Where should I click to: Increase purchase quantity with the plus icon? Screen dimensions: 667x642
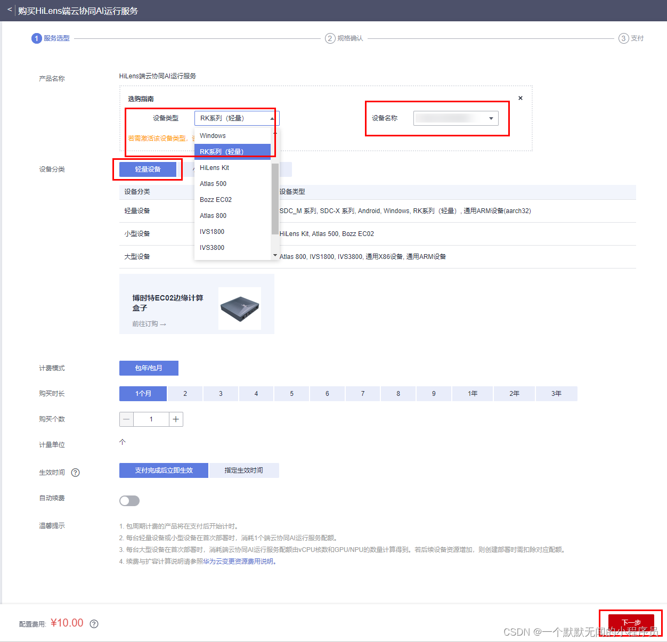coord(176,419)
